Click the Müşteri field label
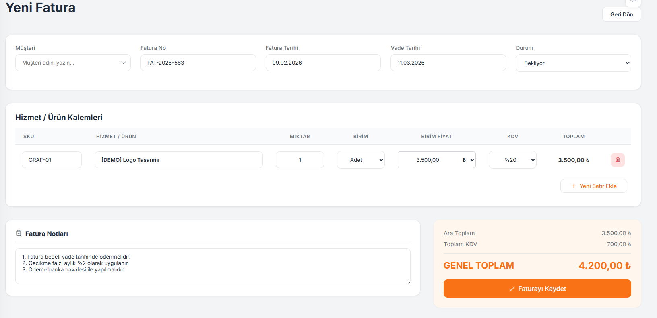The width and height of the screenshot is (657, 318). tap(25, 48)
